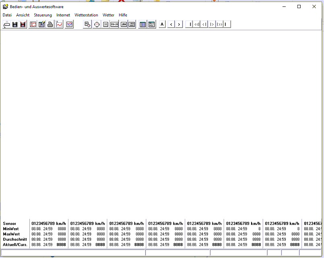Image resolution: width=324 pixels, height=258 pixels.
Task: Click the right arrow > button
Action: 179,25
